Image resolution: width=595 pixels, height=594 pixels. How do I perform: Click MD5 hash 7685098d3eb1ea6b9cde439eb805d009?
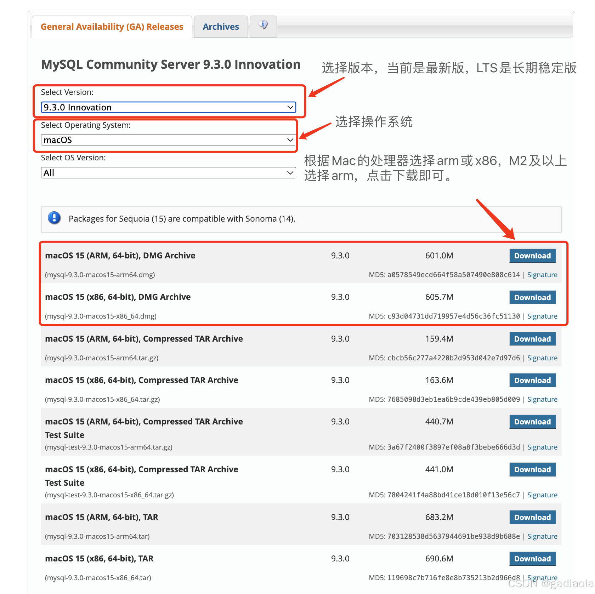click(454, 399)
